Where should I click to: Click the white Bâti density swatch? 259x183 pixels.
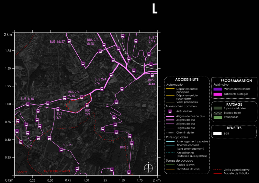pyautogui.click(x=218, y=133)
